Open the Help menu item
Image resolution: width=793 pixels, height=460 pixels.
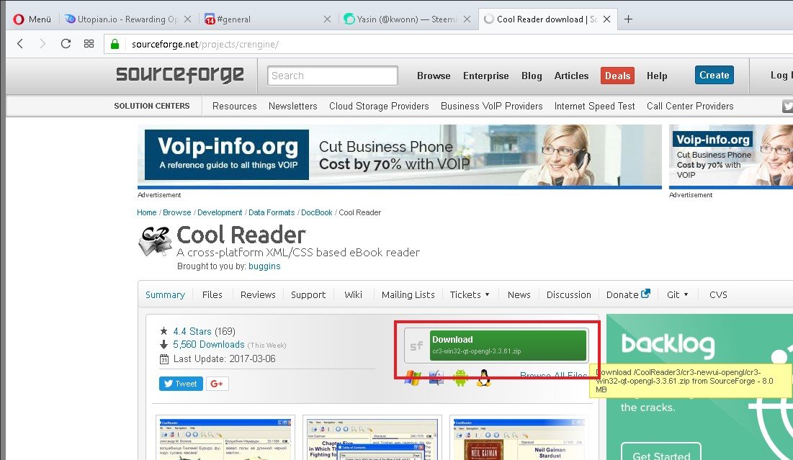656,76
